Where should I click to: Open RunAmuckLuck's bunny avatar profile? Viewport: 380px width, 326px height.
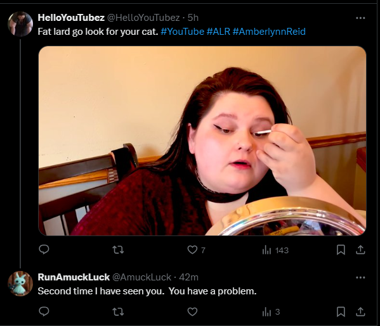pos(20,284)
